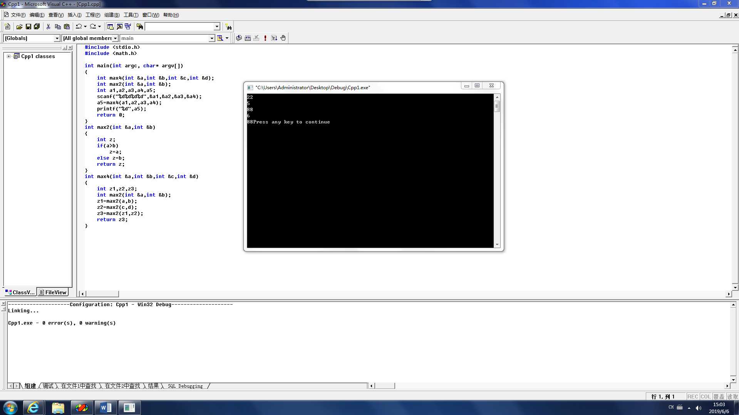
Task: Open the 查看(V) menu
Action: point(56,15)
